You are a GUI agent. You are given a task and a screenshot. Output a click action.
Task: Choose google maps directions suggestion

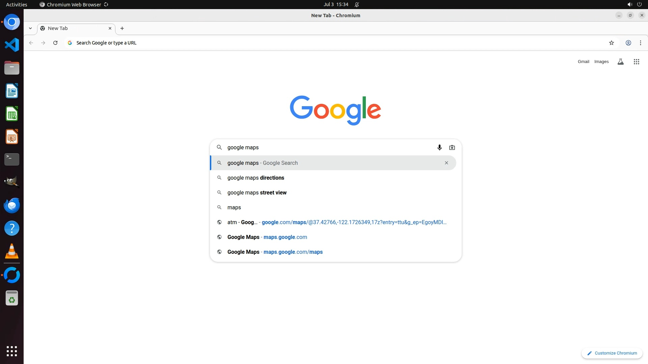pos(255,178)
